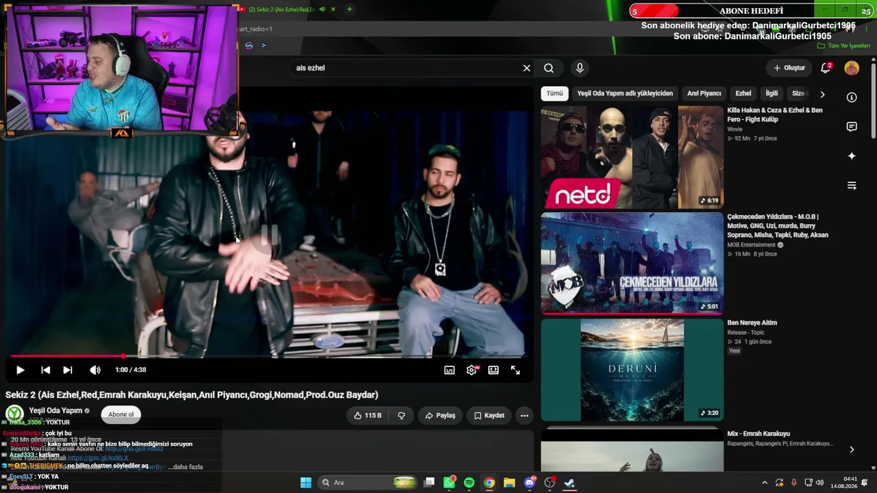Clear the 'ais ezhel' search text
The height and width of the screenshot is (493, 877).
tap(526, 68)
